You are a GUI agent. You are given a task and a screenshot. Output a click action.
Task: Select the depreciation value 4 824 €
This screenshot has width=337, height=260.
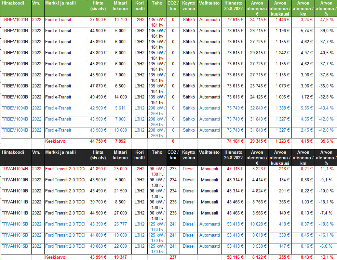click(x=257, y=193)
